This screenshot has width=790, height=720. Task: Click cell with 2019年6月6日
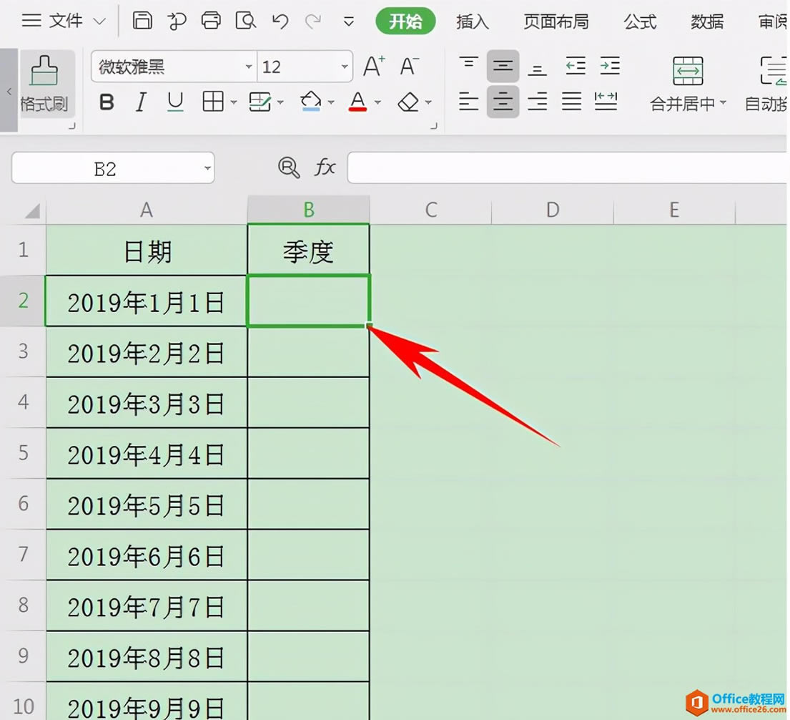coord(147,555)
